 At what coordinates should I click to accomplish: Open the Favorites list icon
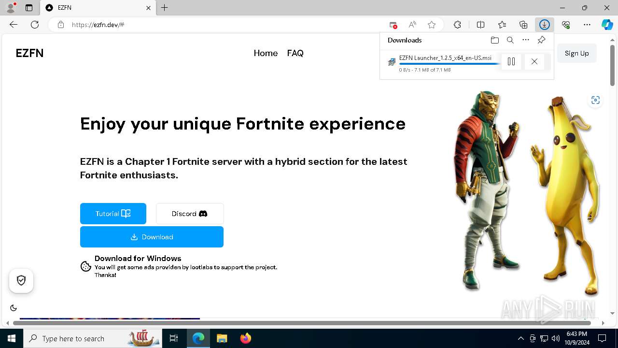point(502,25)
